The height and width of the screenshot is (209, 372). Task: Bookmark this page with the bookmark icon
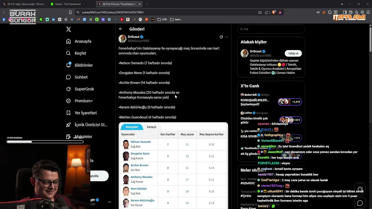click(70, 12)
